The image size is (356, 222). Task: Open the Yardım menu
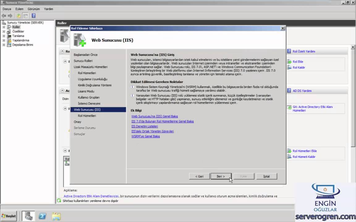click(48, 9)
